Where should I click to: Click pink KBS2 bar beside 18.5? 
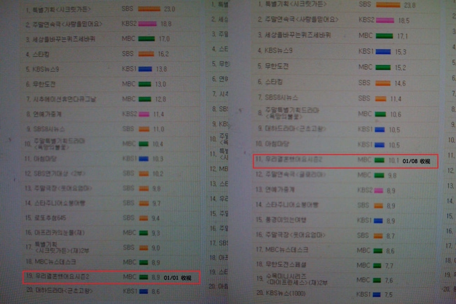coord(385,21)
